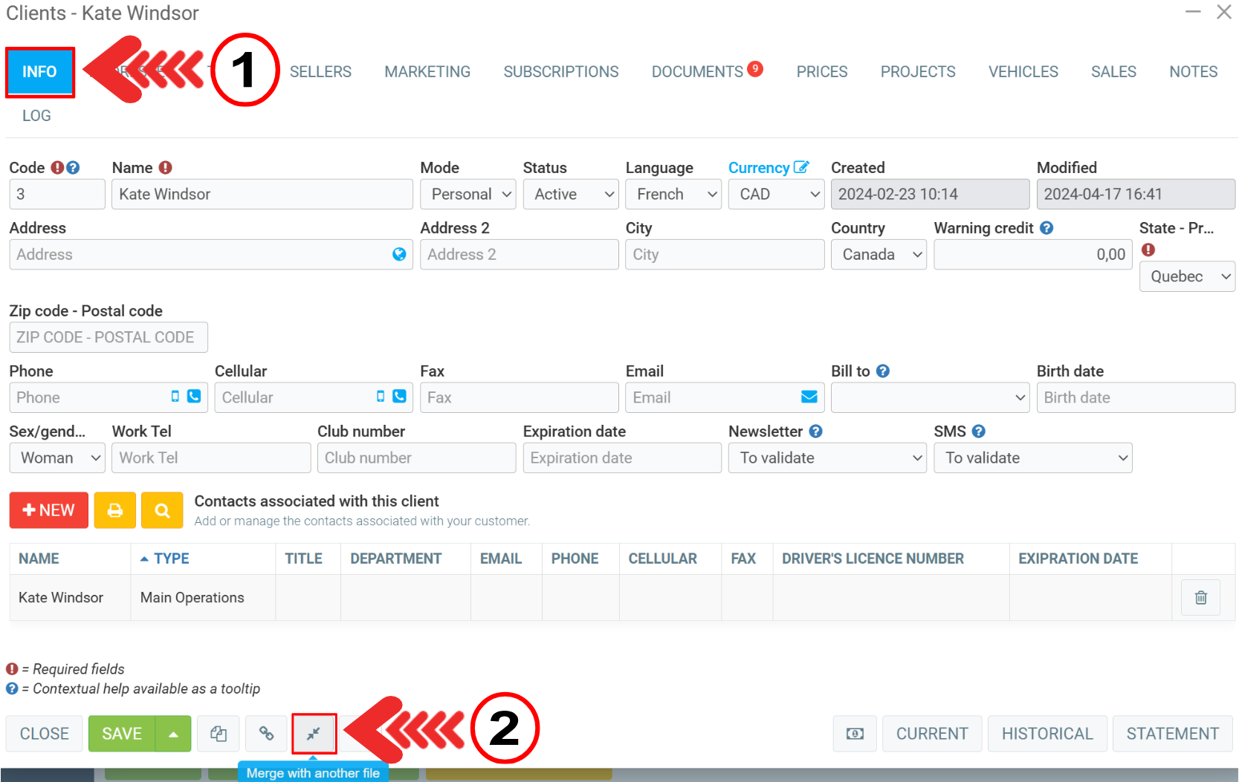The image size is (1239, 782).
Task: Open the VEHICLES tab
Action: [1023, 72]
